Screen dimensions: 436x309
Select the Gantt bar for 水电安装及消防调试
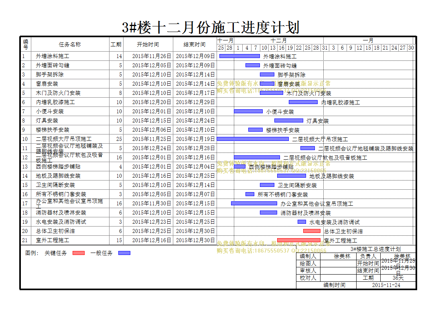pos(302,222)
